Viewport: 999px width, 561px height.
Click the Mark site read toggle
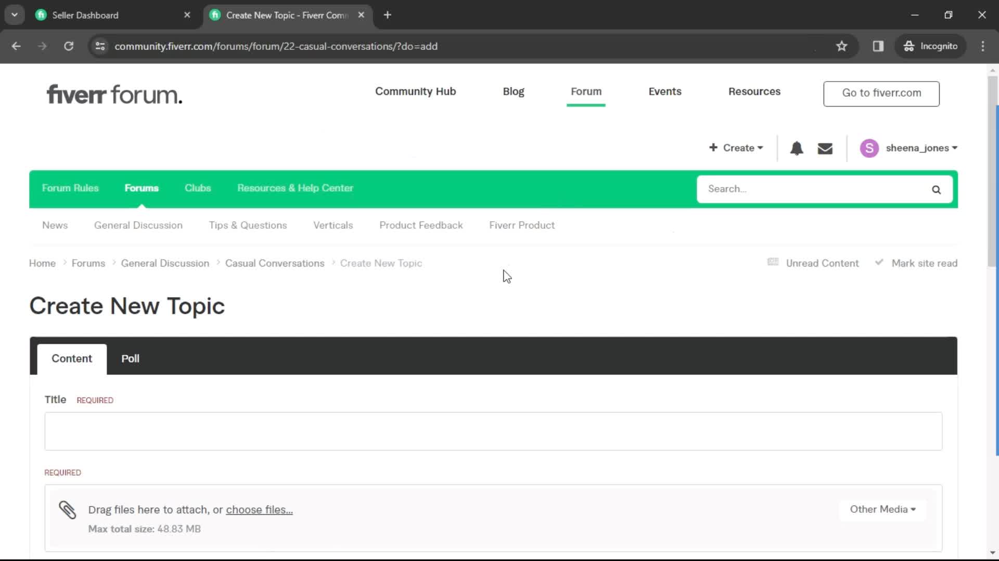pyautogui.click(x=917, y=263)
